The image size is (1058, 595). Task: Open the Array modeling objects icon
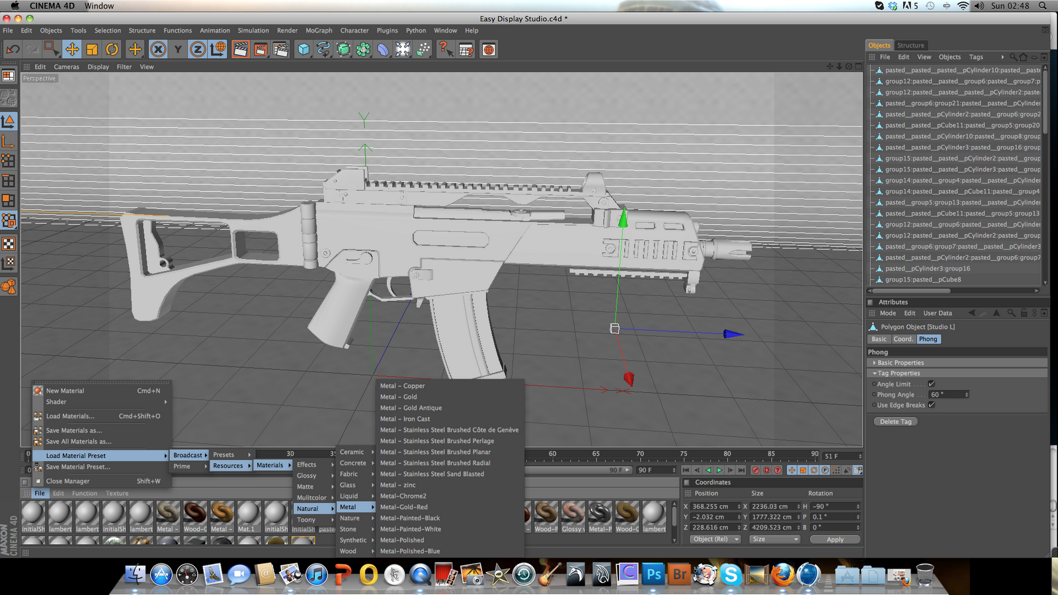tap(363, 49)
